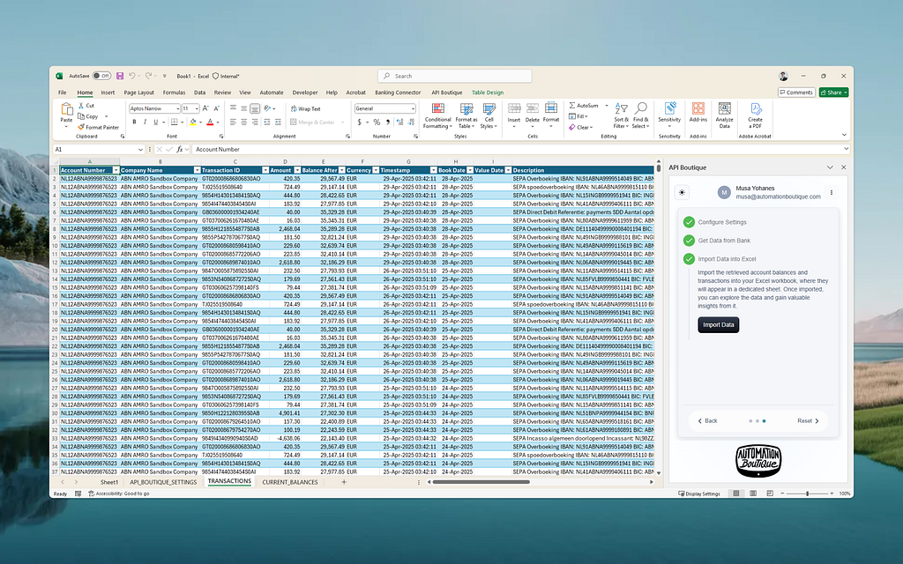Open Conditional Formatting in the ribbon
Viewport: 903px width, 564px height.
437,115
